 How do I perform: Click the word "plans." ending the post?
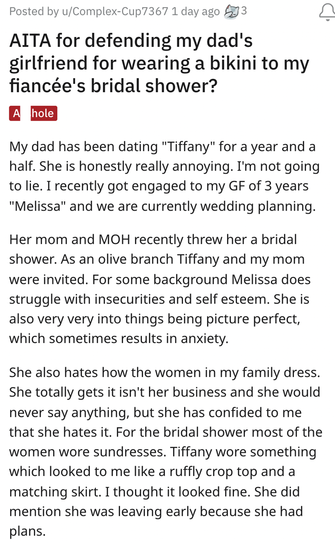27,531
